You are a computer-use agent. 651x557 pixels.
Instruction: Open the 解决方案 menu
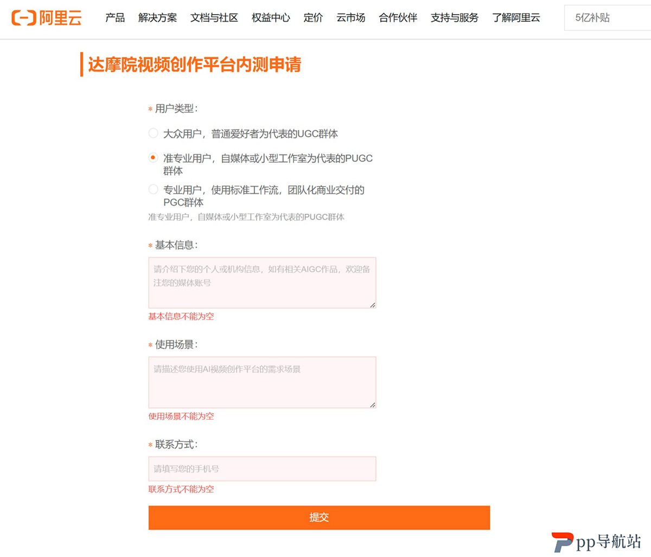click(x=157, y=18)
